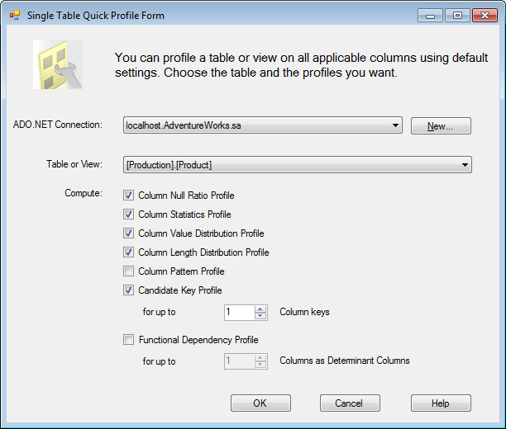Uncheck Candidate Key Profile

coord(128,290)
